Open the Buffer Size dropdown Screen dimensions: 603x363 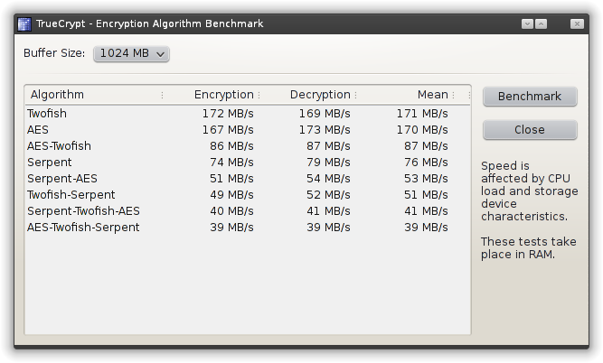pyautogui.click(x=131, y=54)
